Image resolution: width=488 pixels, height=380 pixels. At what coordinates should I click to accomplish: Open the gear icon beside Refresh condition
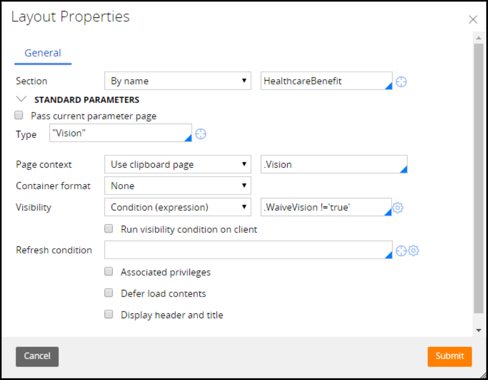coord(414,251)
